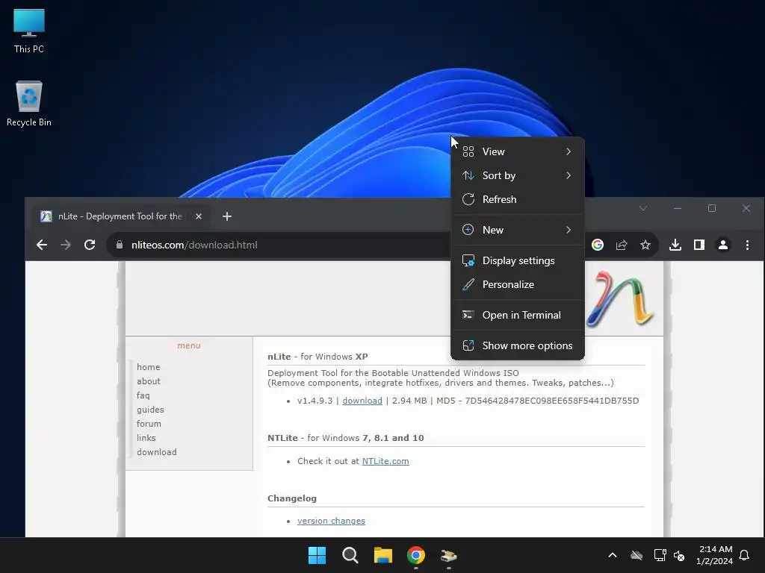765x573 pixels.
Task: Click Chrome's forward arrow button
Action: click(66, 245)
